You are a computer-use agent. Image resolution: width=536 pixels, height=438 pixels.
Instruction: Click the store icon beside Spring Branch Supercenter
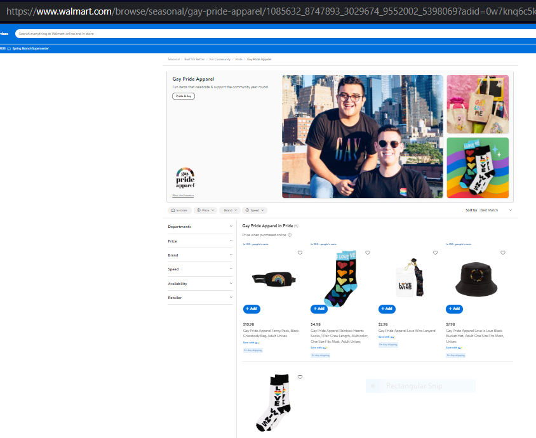tap(9, 48)
